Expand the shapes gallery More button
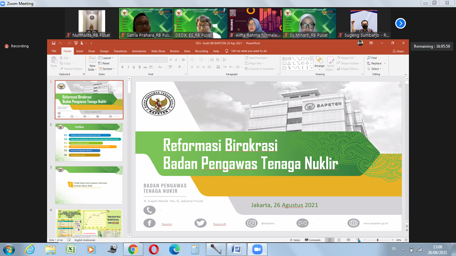Screen dimensions: 456x256 (x=312, y=68)
